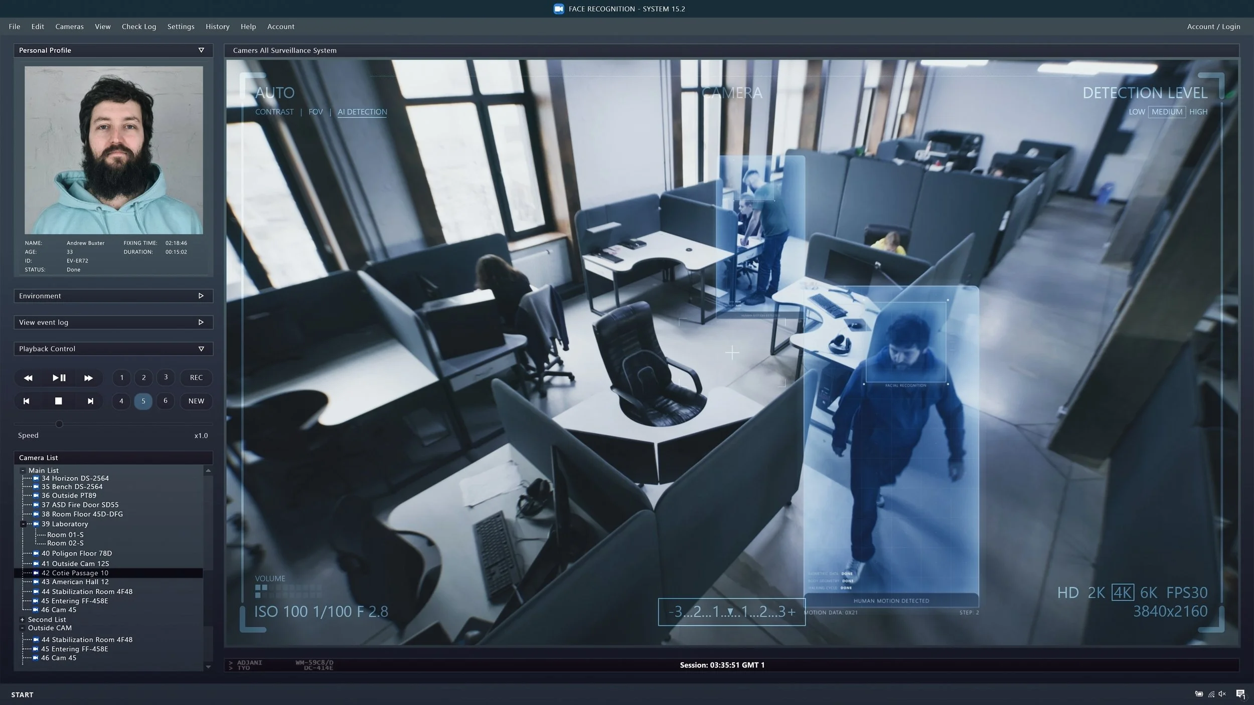Open the Check Log menu
This screenshot has height=705, width=1254.
click(x=139, y=27)
